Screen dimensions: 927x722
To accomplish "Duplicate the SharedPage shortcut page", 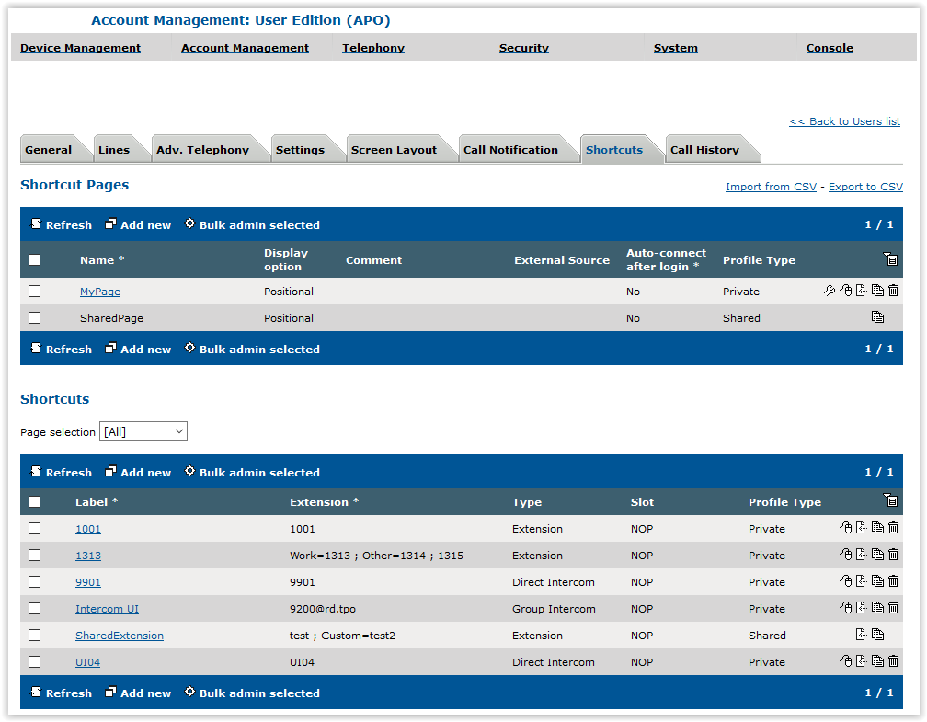I will point(877,317).
